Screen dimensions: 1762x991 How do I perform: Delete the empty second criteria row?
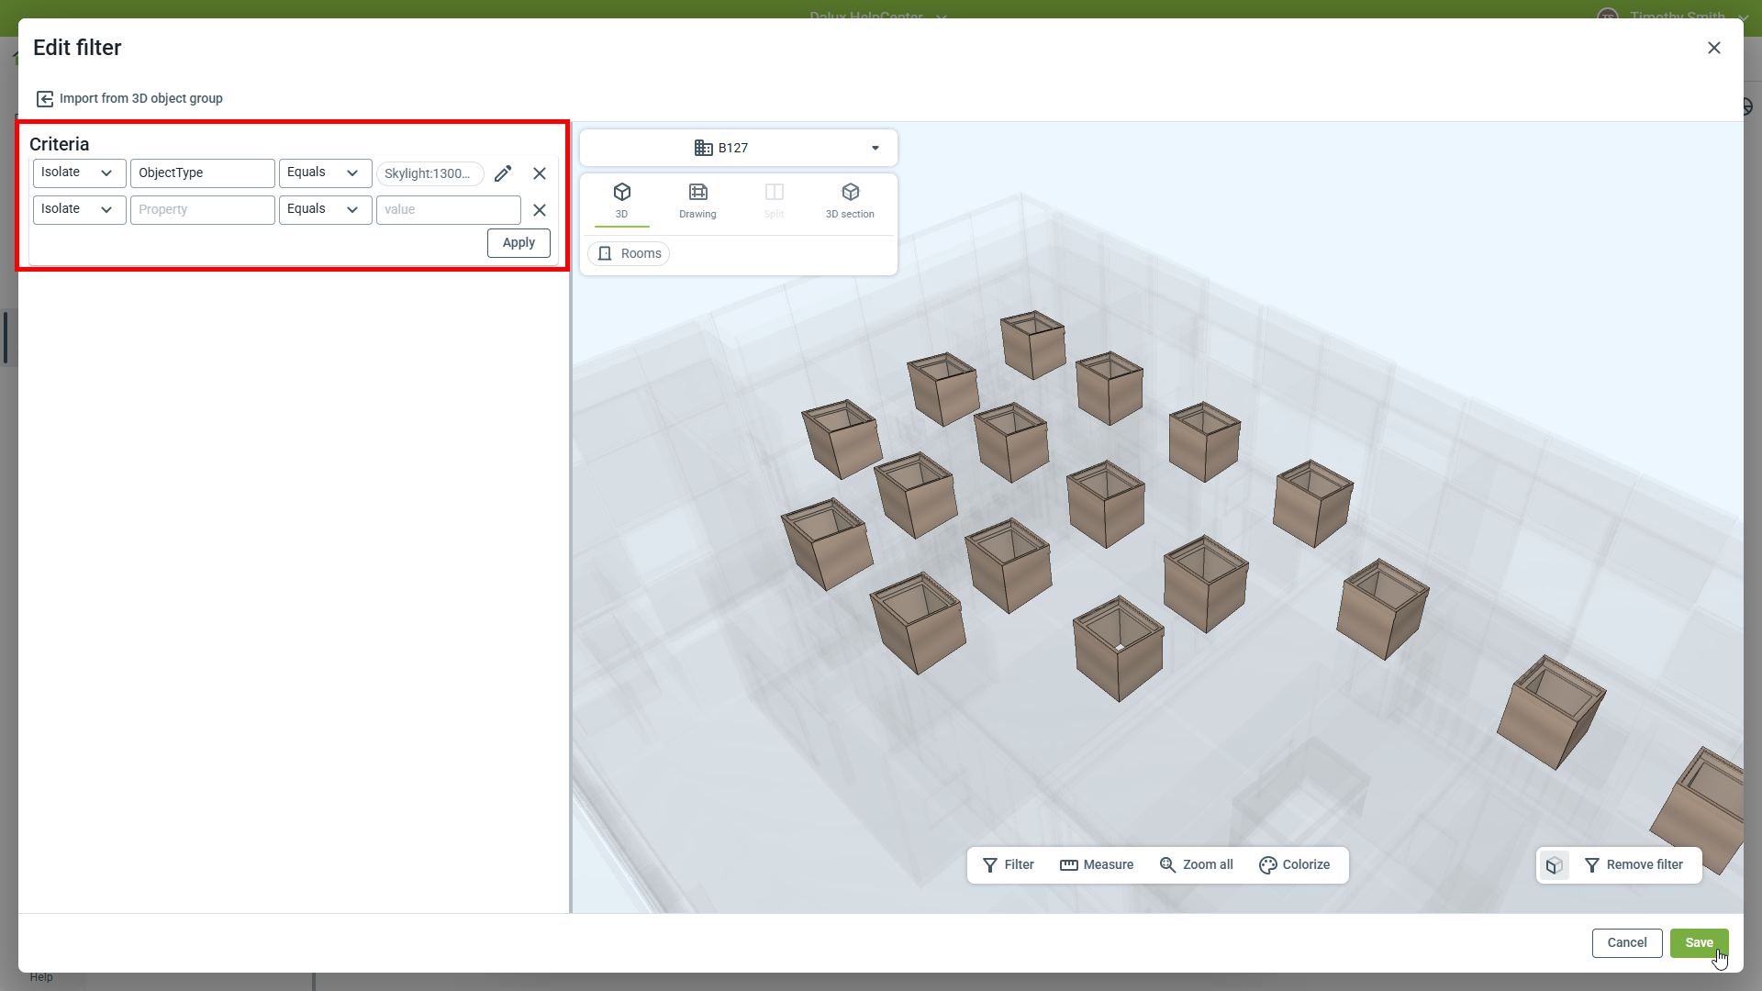540,210
